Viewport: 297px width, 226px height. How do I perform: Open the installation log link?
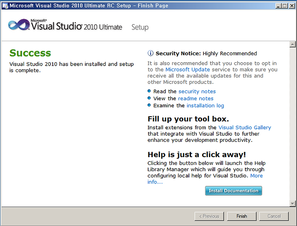(205, 106)
